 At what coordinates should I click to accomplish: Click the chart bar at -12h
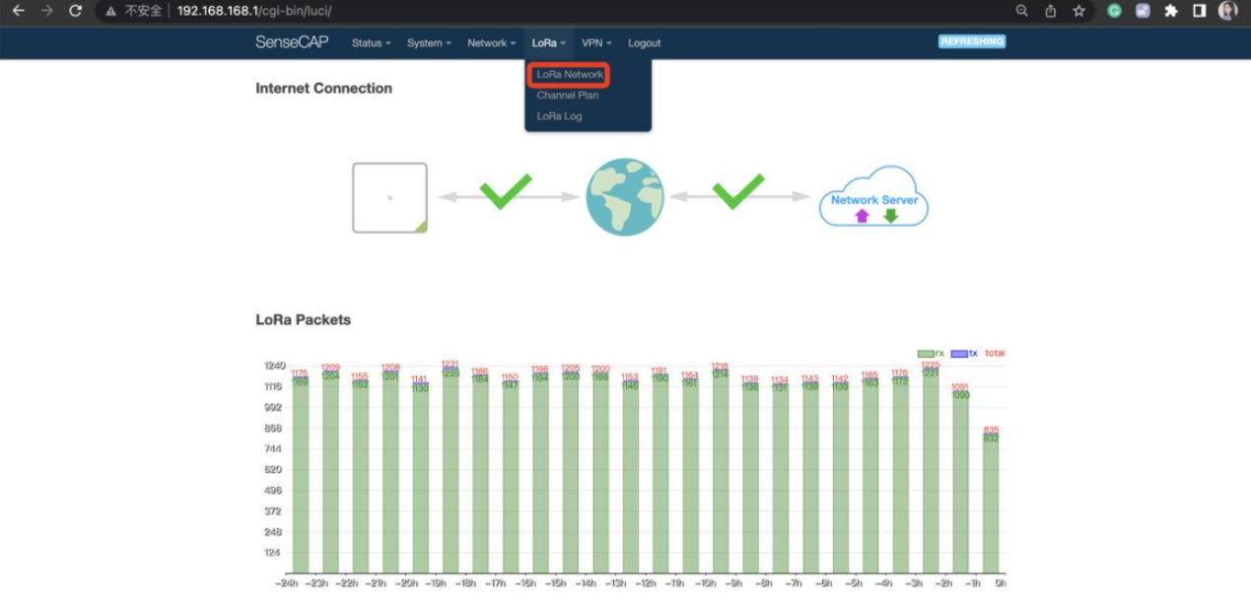pos(660,474)
